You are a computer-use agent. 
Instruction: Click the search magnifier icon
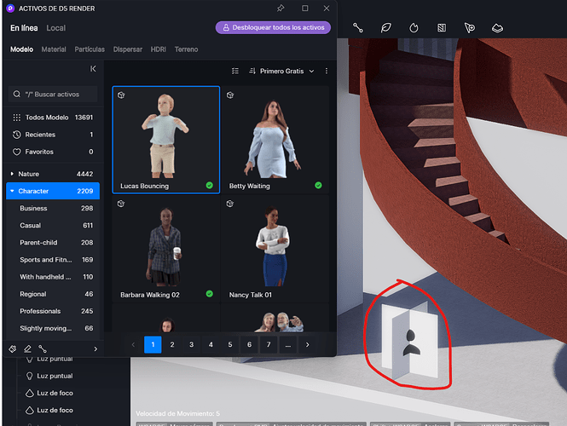17,94
